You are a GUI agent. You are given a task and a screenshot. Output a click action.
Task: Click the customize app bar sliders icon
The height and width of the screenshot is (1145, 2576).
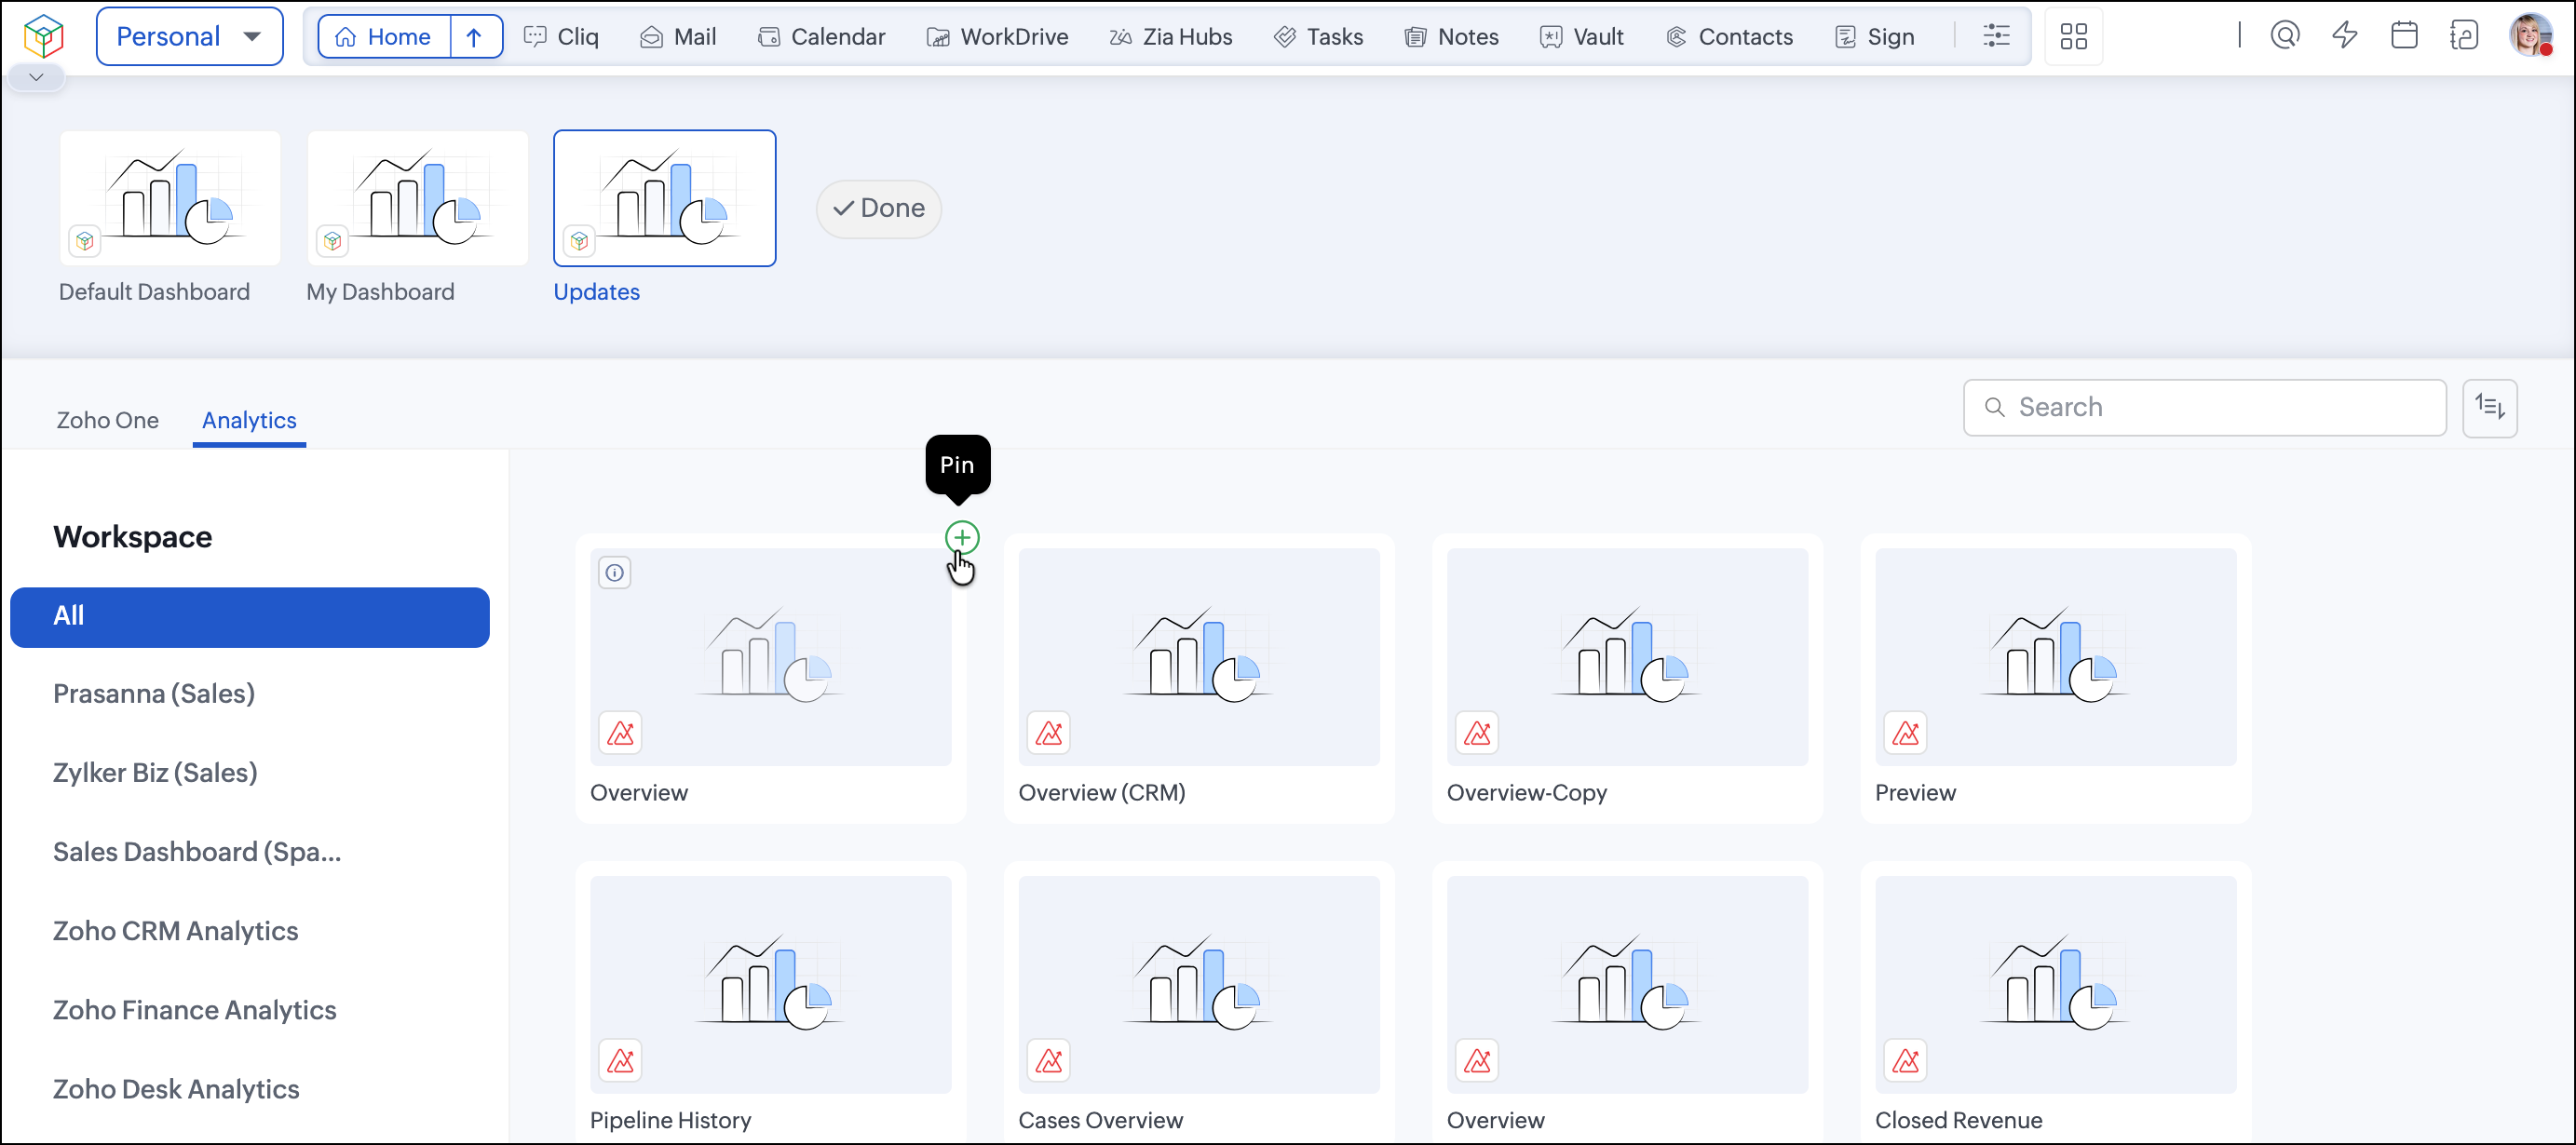(x=1996, y=37)
